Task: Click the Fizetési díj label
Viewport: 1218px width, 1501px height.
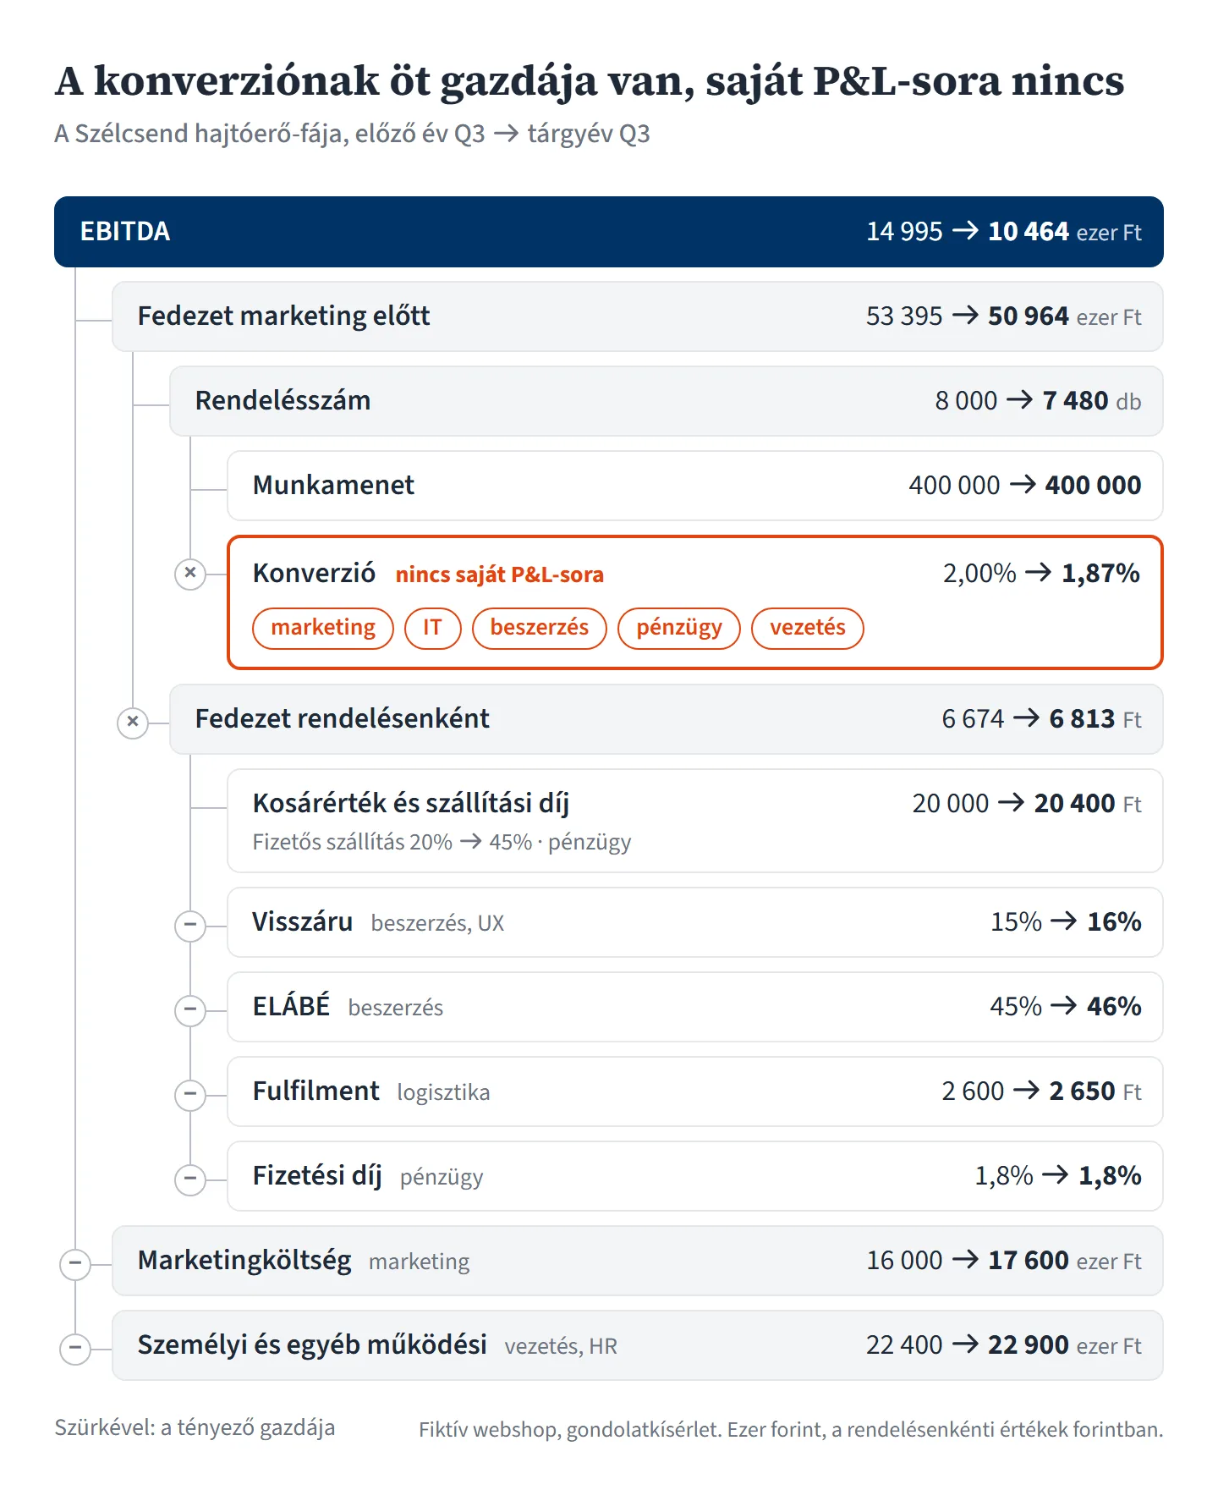Action: coord(317,1176)
